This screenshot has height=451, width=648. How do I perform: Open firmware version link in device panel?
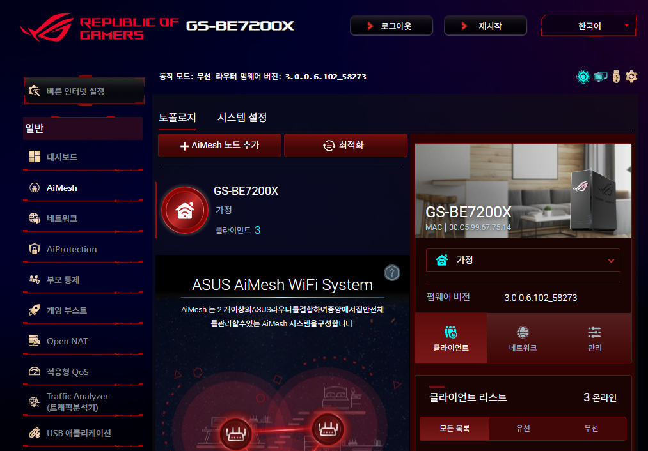click(x=541, y=298)
